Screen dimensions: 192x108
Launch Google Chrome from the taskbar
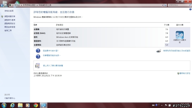point(36,105)
